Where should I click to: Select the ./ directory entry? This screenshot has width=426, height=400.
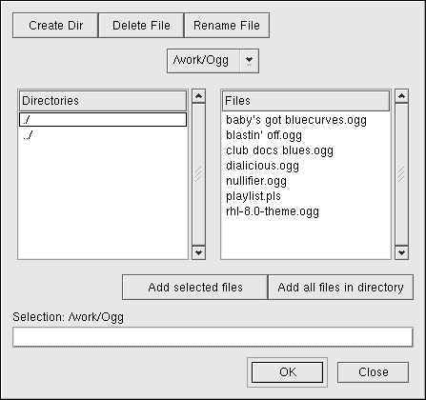(103, 120)
